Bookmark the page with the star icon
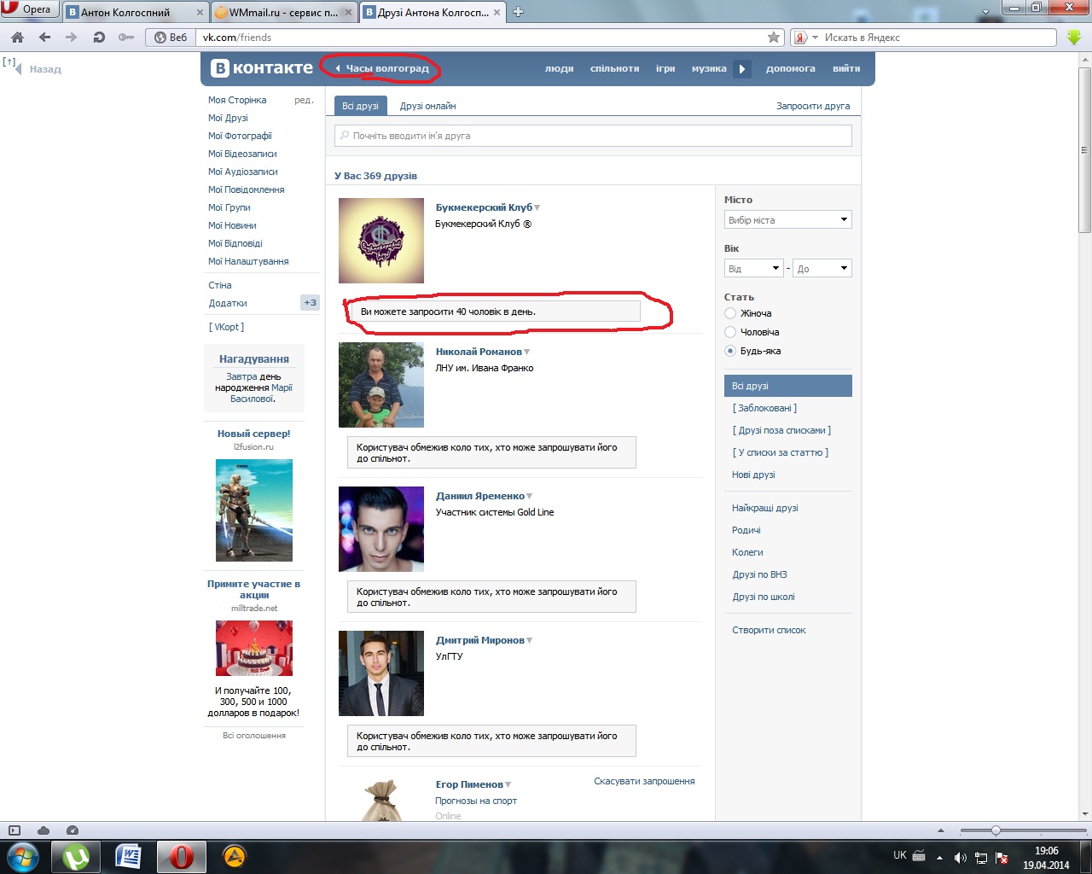The width and height of the screenshot is (1092, 874). click(774, 38)
